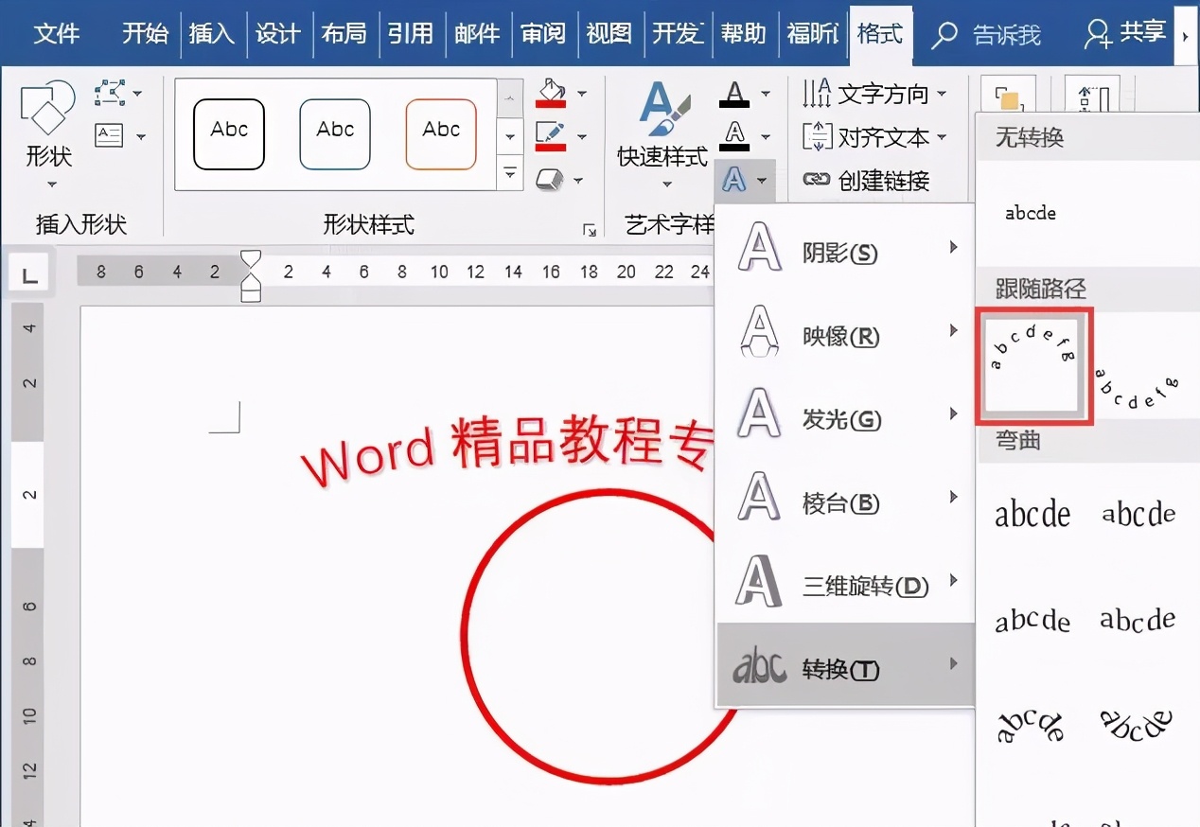Open the shape styles dialog launcher
Image resolution: width=1200 pixels, height=827 pixels.
pos(590,230)
